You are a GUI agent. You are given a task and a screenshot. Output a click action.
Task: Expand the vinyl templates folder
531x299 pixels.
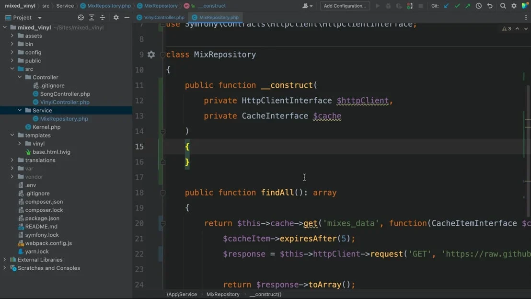click(20, 144)
